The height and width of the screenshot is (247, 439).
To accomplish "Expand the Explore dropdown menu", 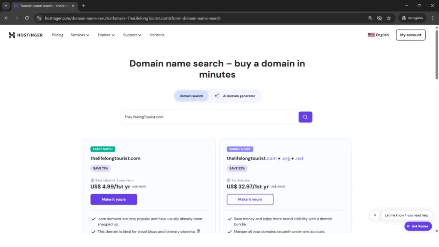I will (106, 35).
